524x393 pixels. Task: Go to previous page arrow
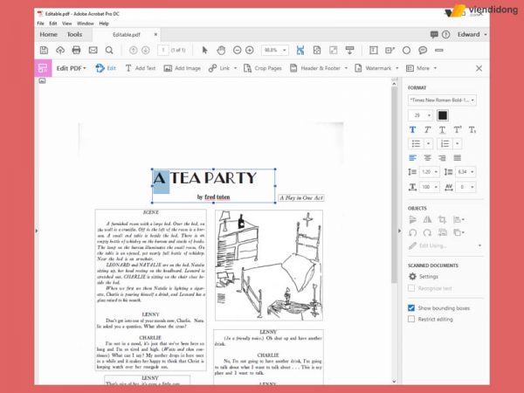[133, 51]
